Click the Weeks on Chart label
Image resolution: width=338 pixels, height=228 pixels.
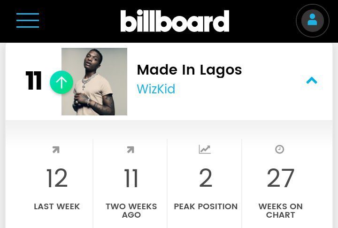coord(280,211)
